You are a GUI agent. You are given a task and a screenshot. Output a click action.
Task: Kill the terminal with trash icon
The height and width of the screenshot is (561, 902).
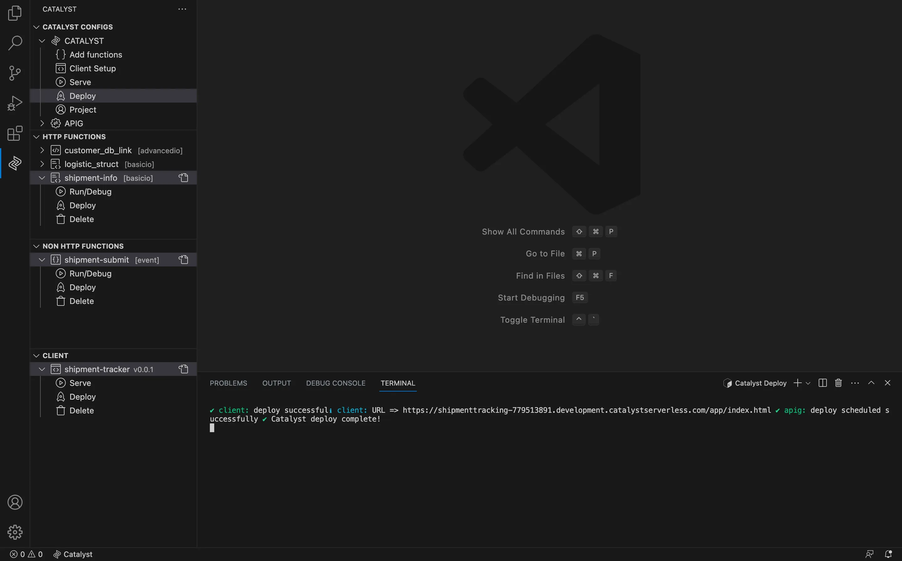[x=838, y=383]
